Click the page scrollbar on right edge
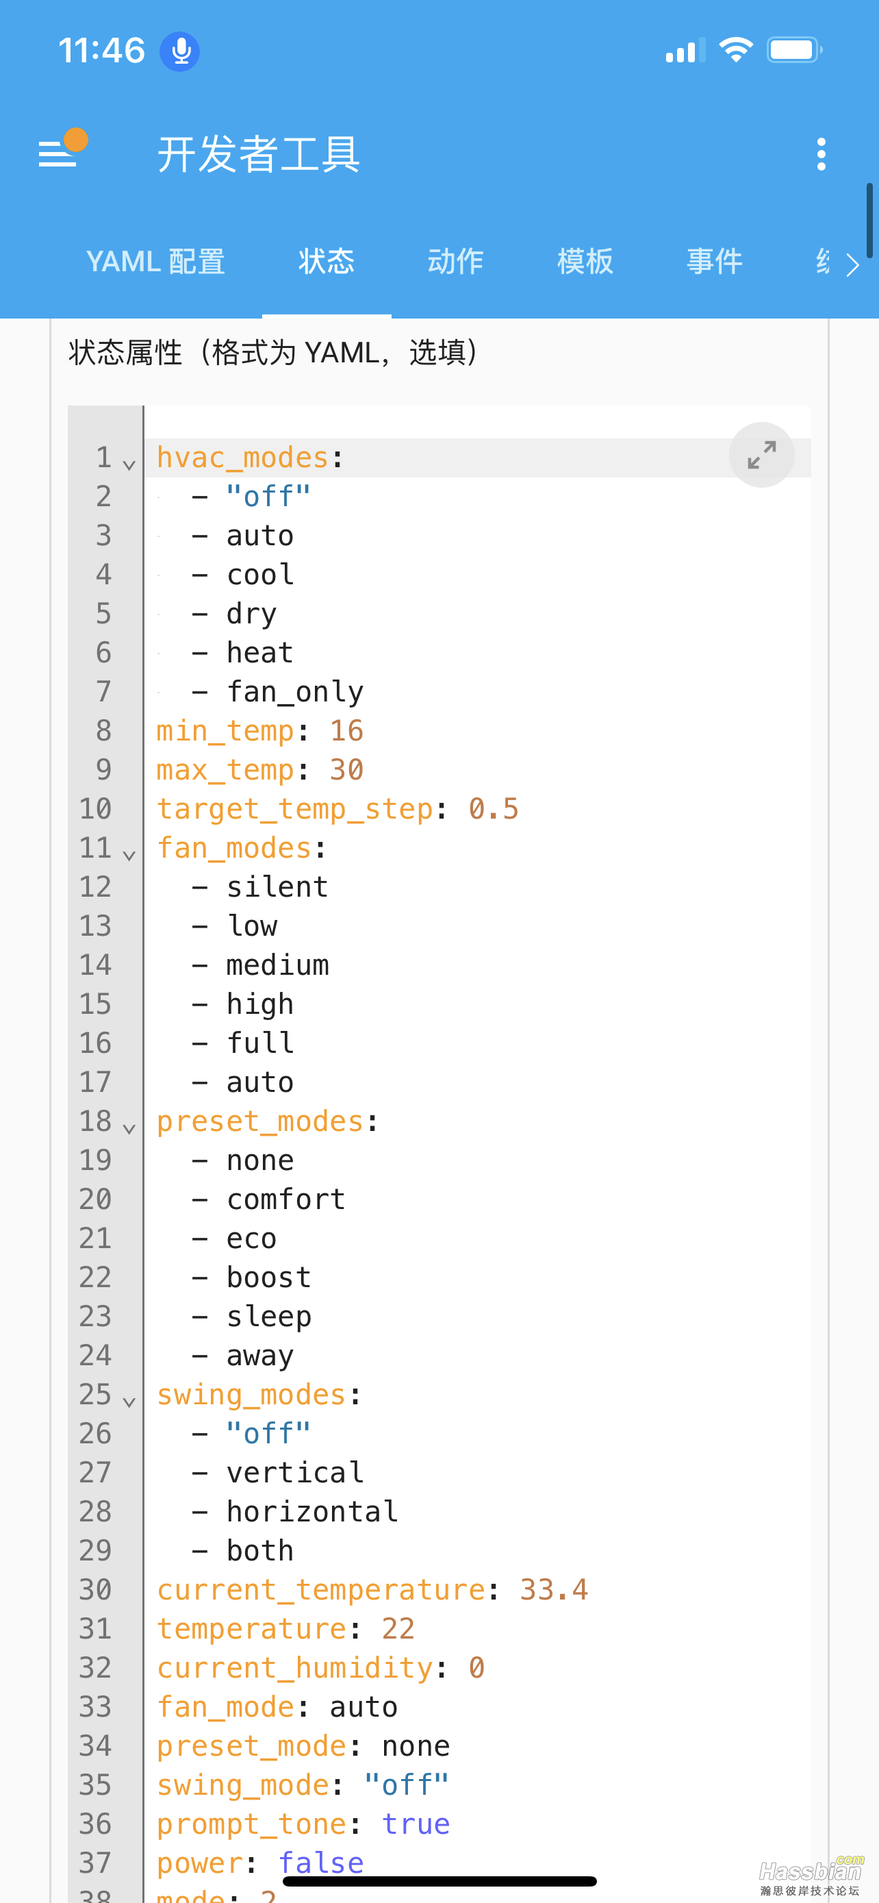 tap(870, 220)
